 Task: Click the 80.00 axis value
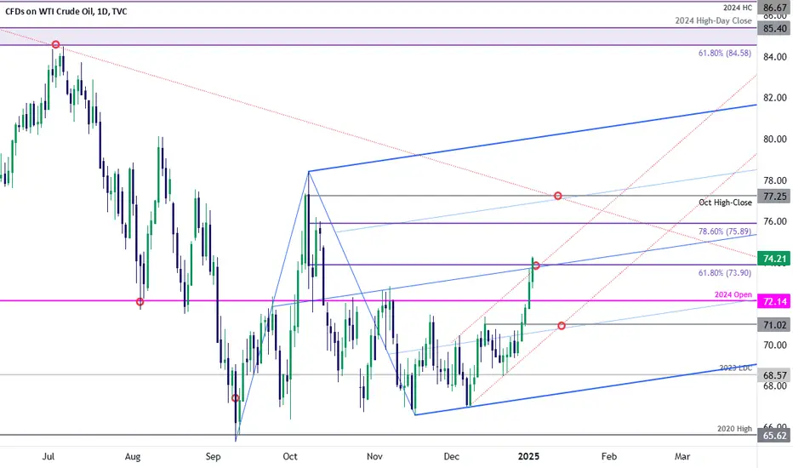coord(775,140)
